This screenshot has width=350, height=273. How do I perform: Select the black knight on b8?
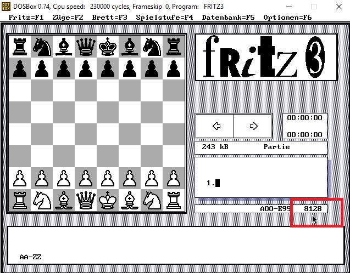tap(42, 47)
